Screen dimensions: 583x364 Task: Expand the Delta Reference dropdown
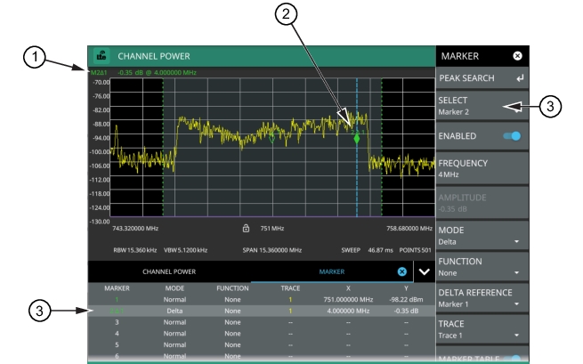click(479, 298)
